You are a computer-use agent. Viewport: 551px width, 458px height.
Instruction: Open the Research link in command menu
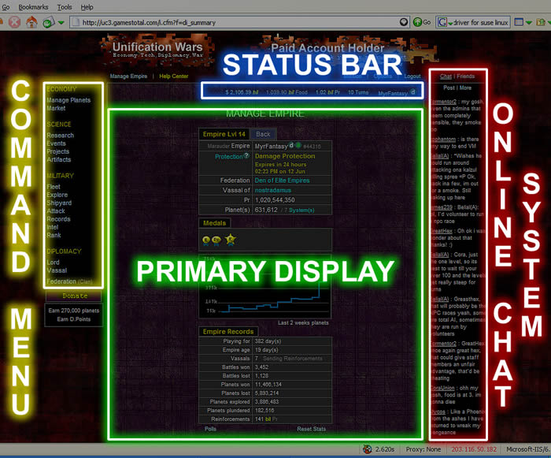[x=60, y=135]
